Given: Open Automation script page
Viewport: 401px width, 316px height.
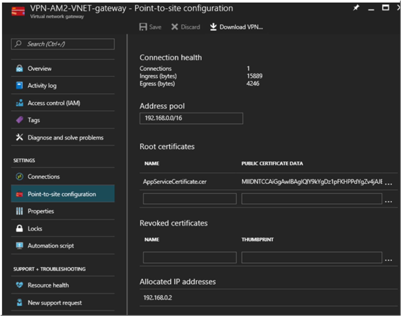Looking at the screenshot, I should (x=63, y=246).
